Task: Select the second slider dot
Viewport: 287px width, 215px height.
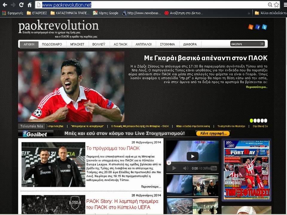Action: (255, 120)
